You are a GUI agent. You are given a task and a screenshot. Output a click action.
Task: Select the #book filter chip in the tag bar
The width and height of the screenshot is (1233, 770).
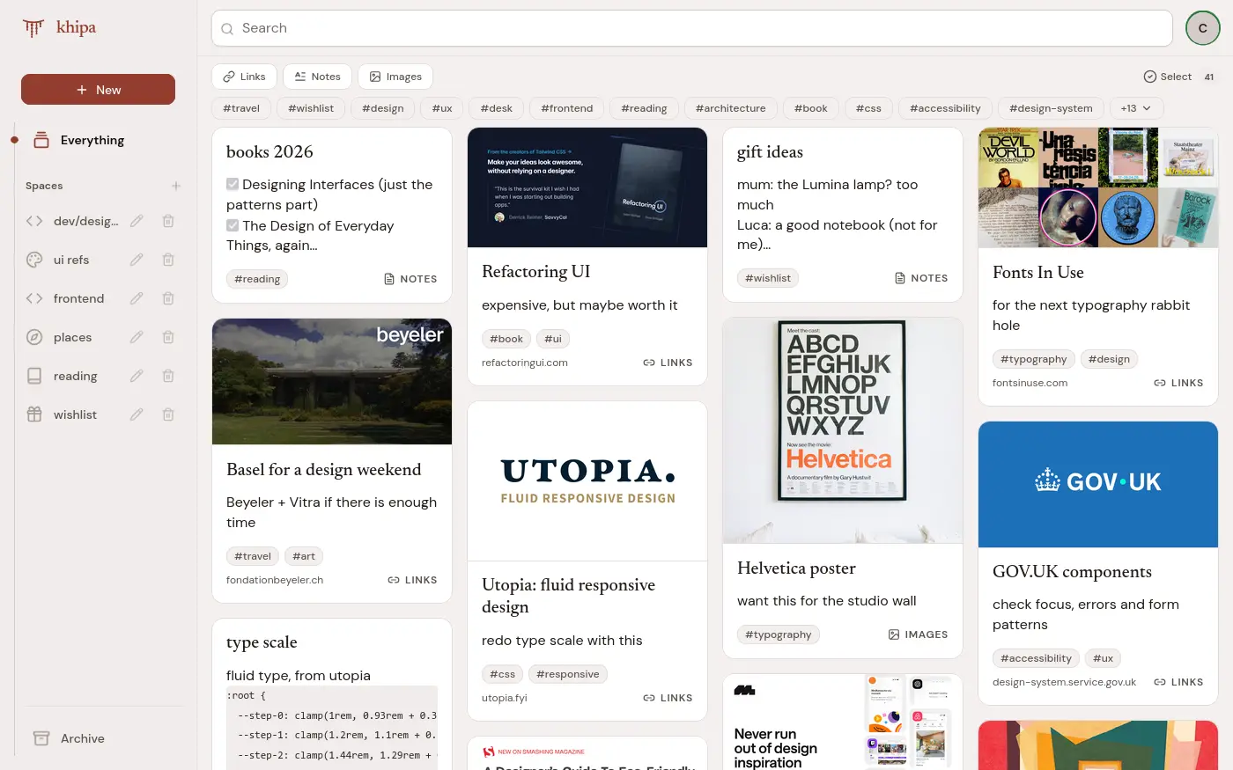[x=811, y=108]
